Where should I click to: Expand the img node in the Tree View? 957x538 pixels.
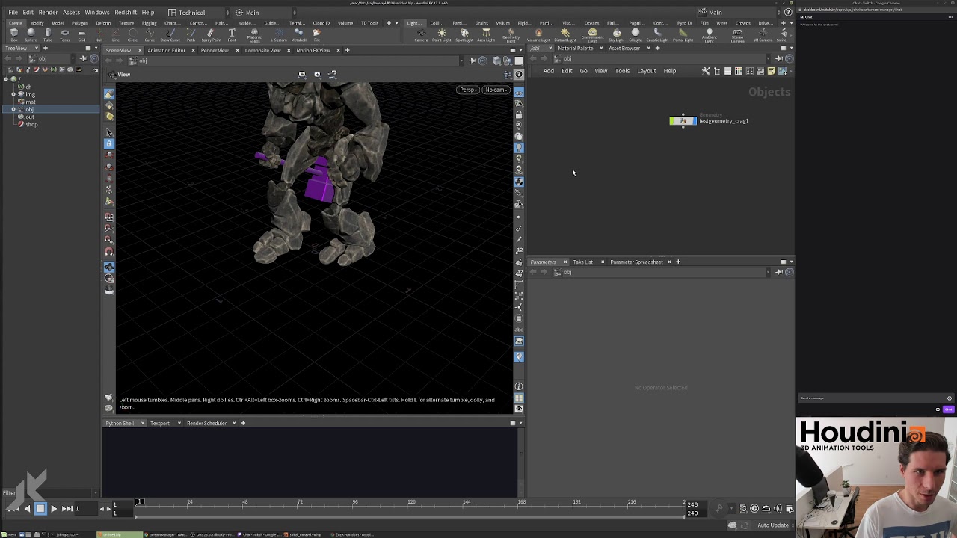tap(13, 94)
